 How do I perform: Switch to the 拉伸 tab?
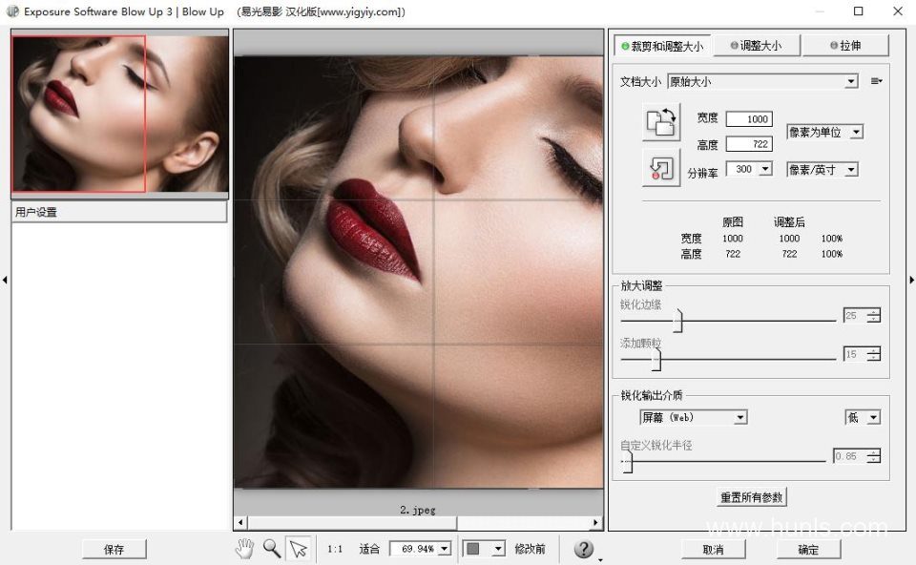click(x=845, y=46)
